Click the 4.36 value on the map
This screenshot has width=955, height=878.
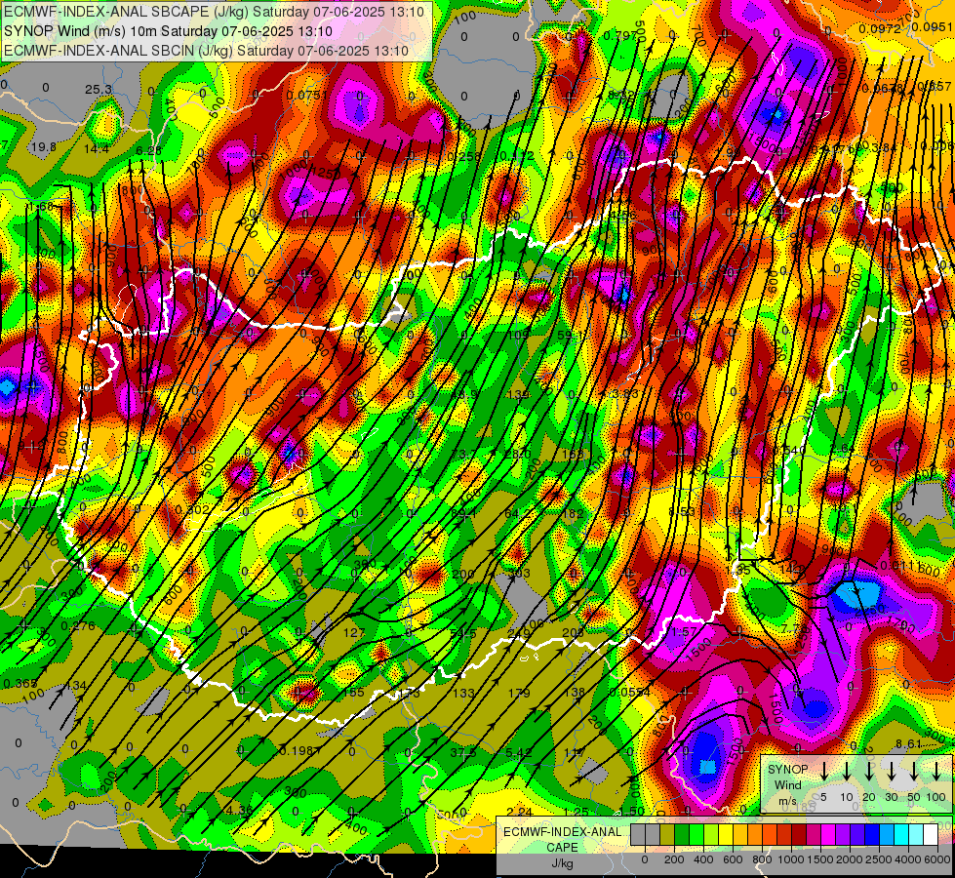[239, 811]
